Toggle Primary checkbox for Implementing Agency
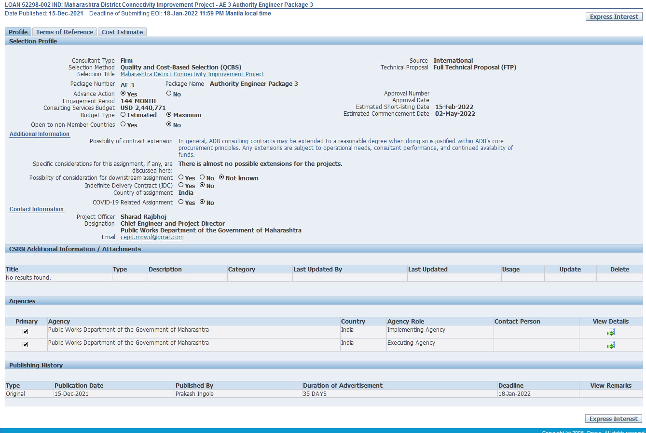Image resolution: width=646 pixels, height=433 pixels. 26,331
